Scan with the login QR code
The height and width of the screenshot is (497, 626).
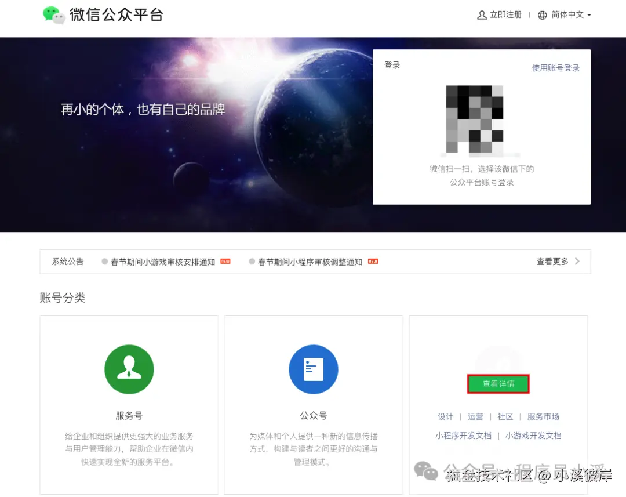point(474,120)
